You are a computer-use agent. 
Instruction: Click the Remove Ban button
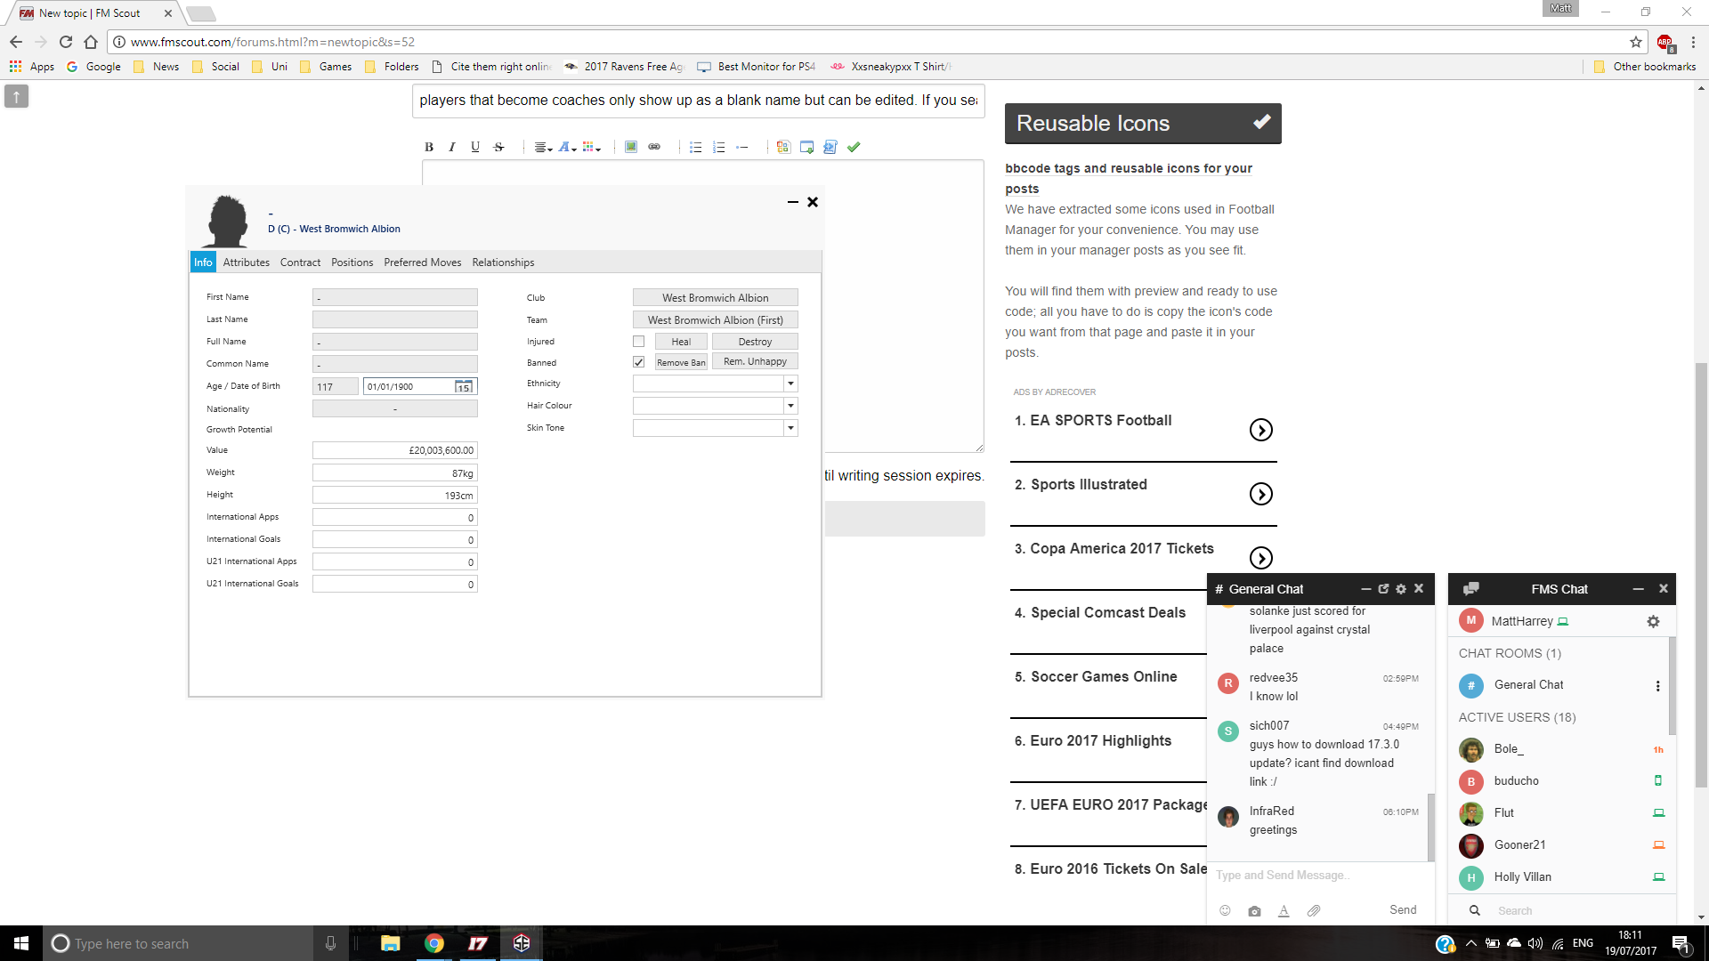pyautogui.click(x=681, y=362)
